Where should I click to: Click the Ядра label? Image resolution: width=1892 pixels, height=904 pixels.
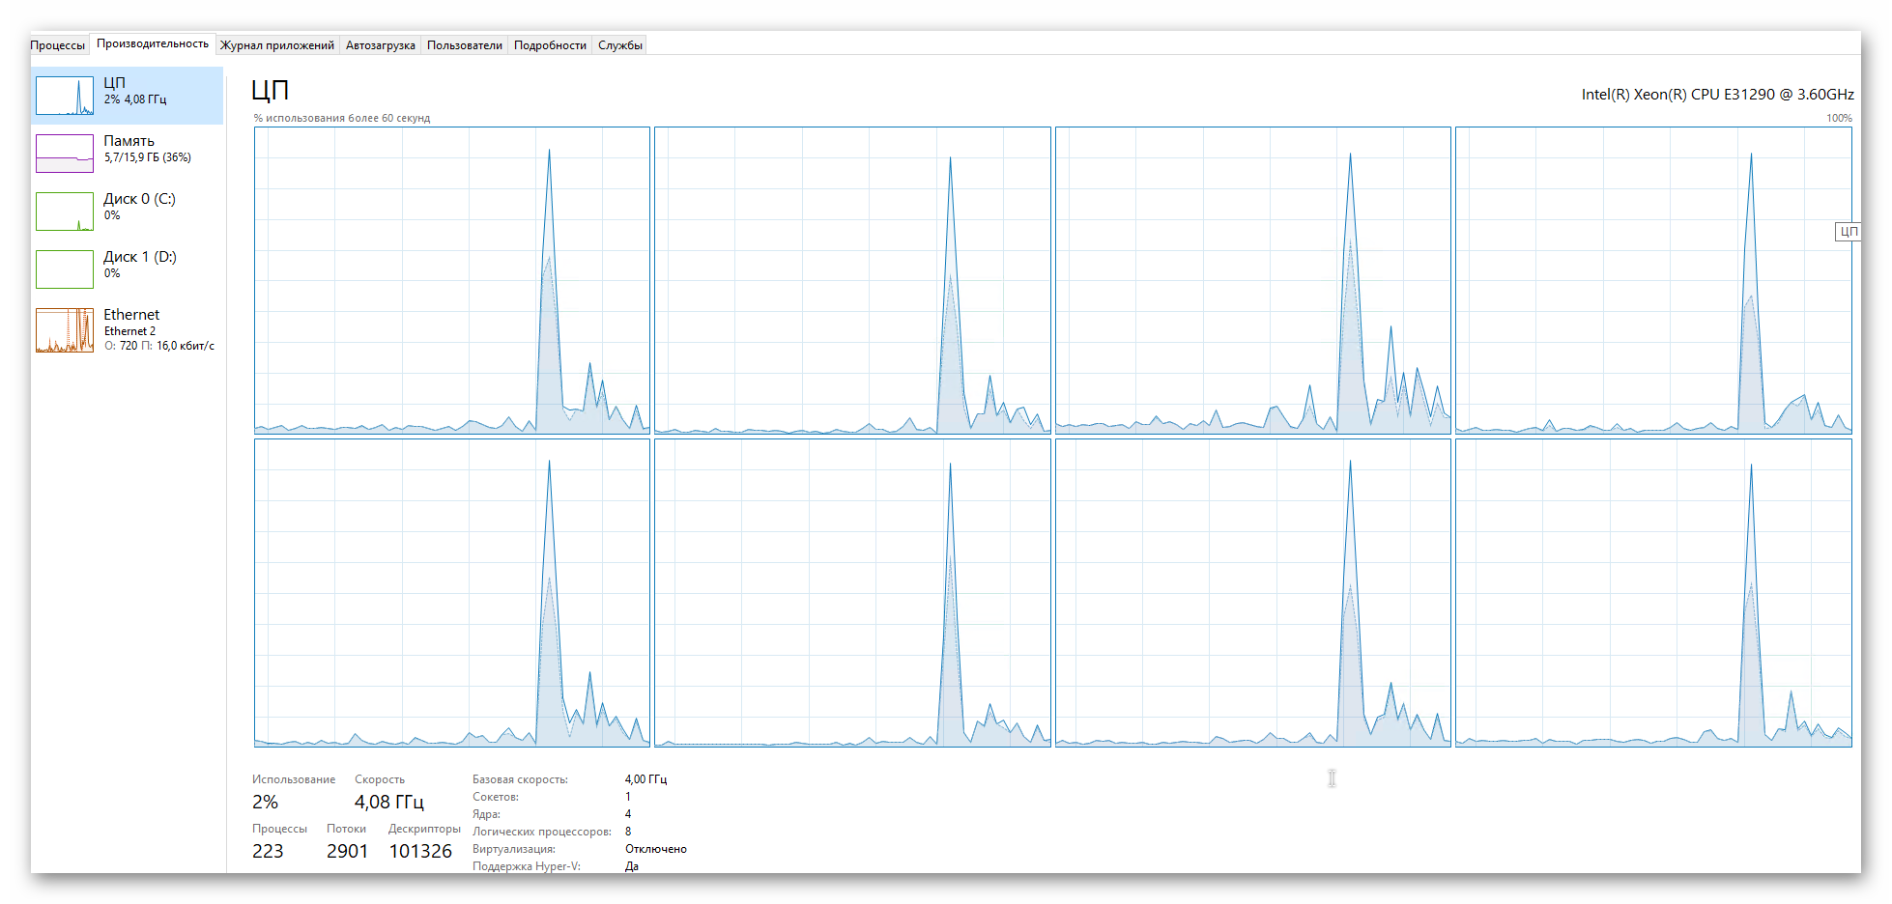(486, 814)
